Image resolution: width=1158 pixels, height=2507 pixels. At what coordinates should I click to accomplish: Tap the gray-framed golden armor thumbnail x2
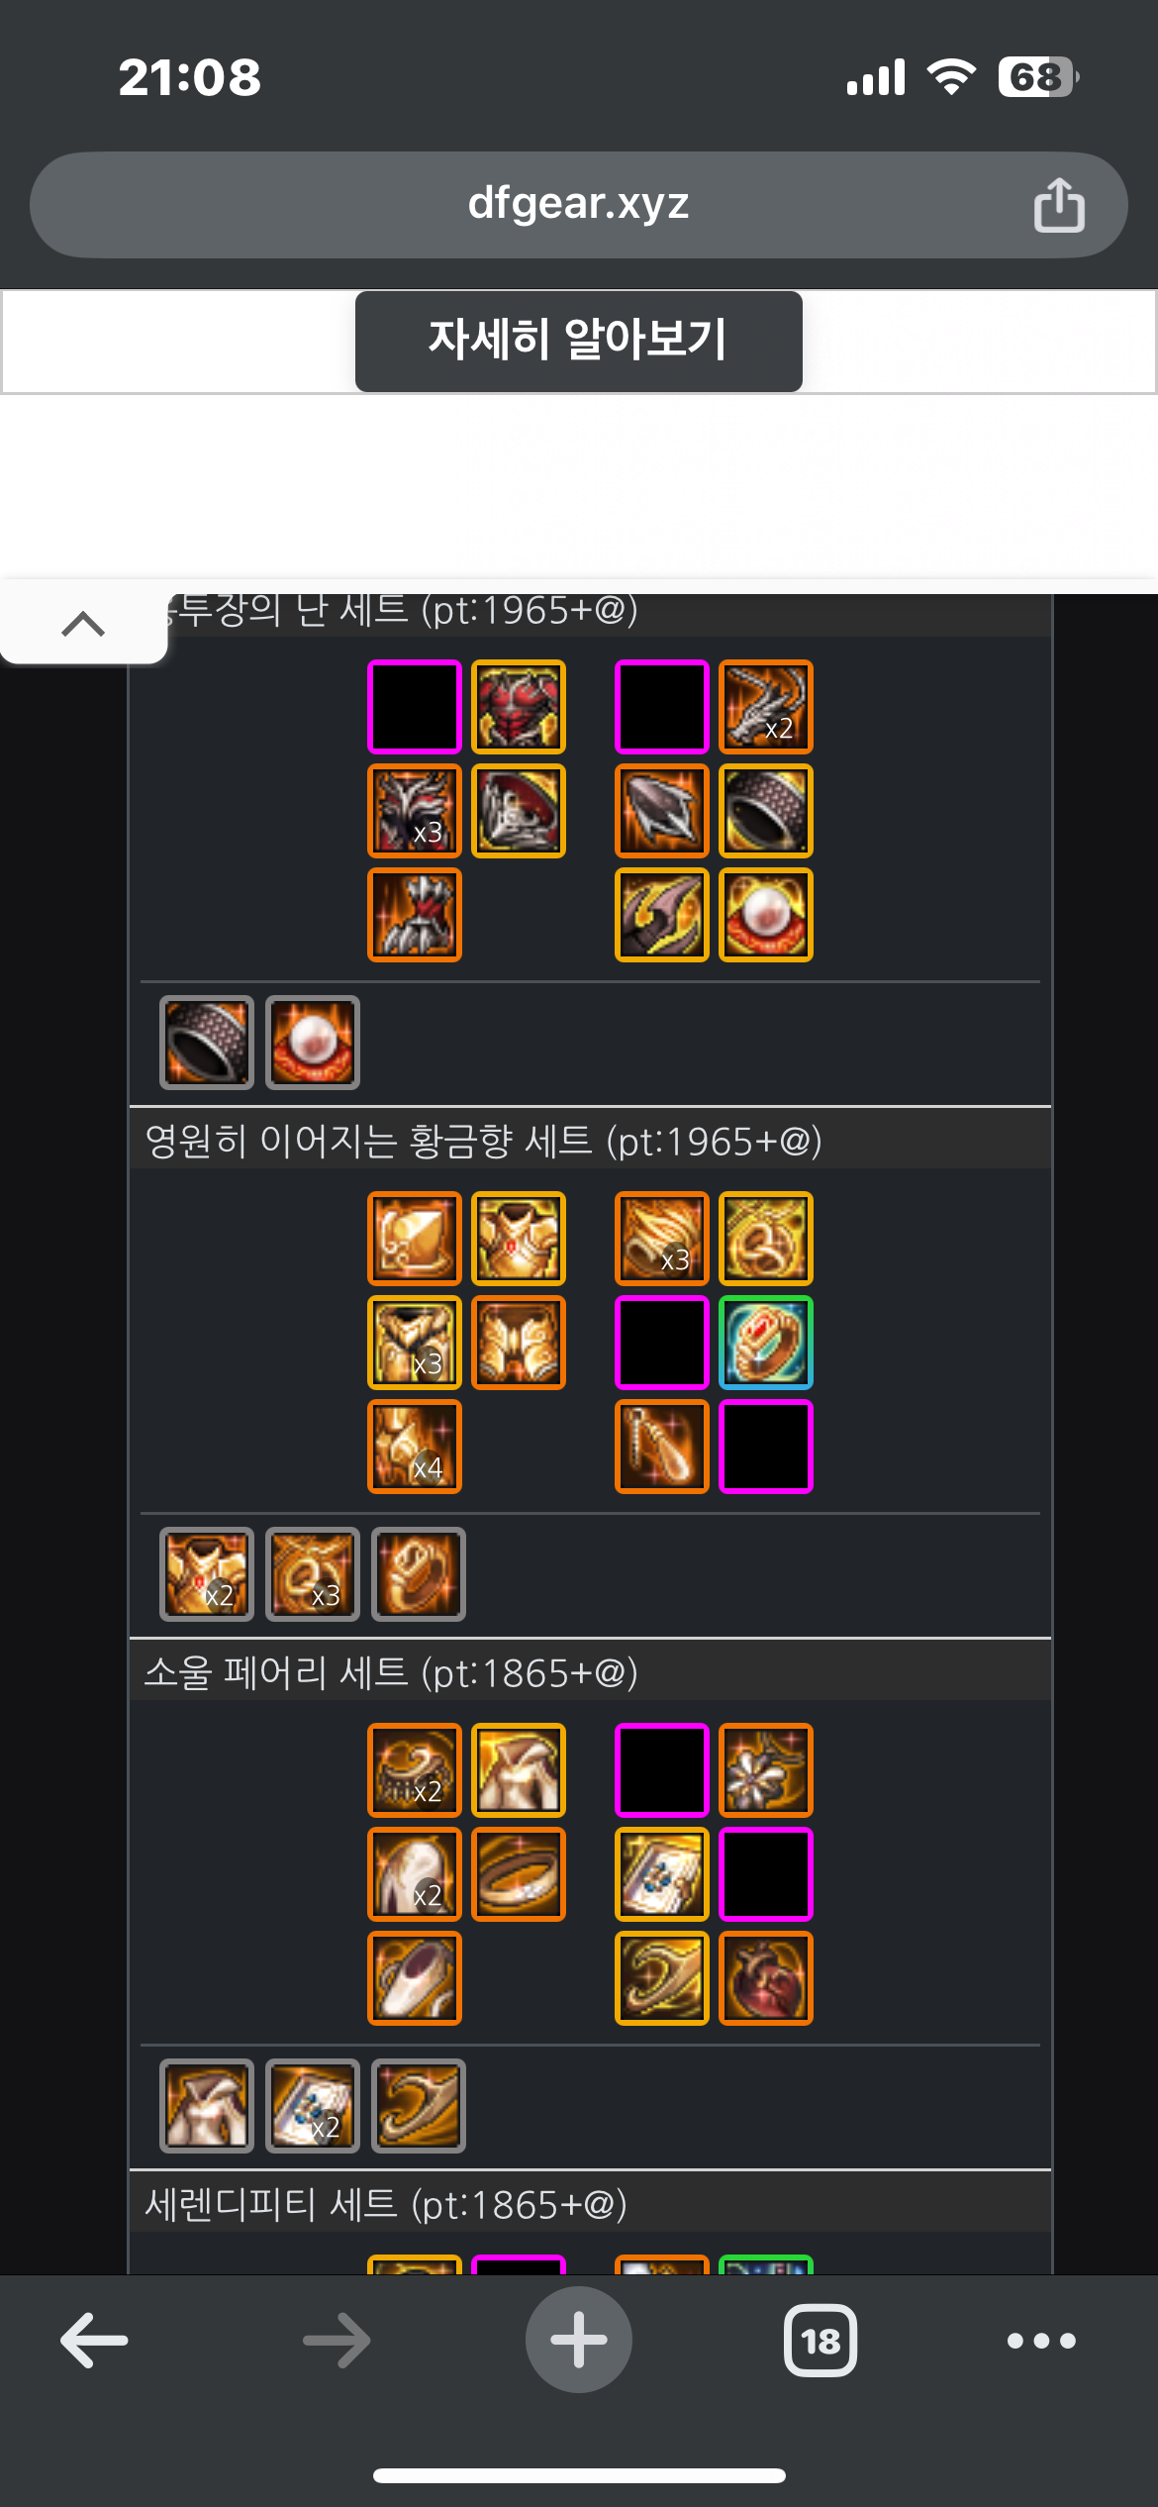tap(207, 1574)
